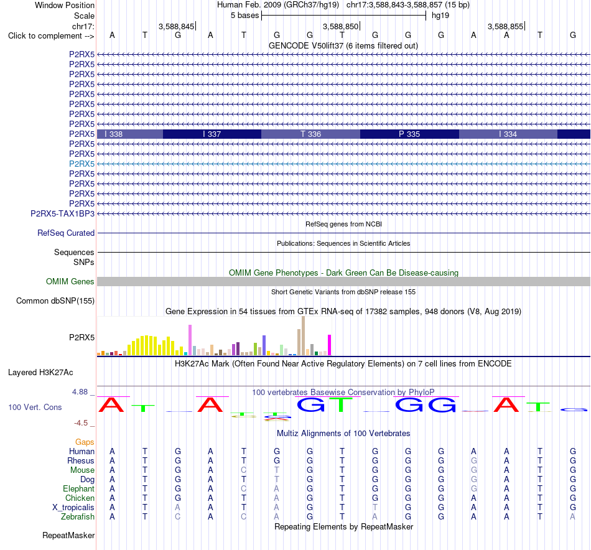Click the 4.88 conservation maximum value

pos(80,392)
